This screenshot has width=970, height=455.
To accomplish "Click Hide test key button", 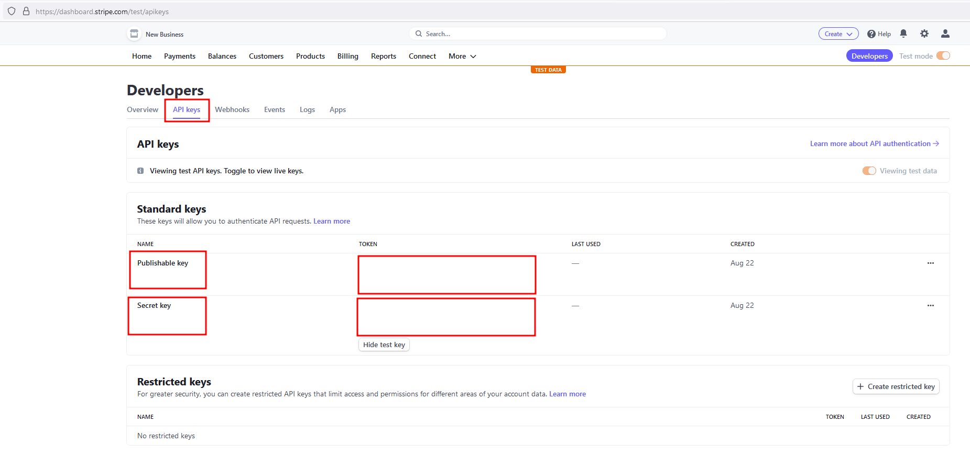I will point(384,345).
